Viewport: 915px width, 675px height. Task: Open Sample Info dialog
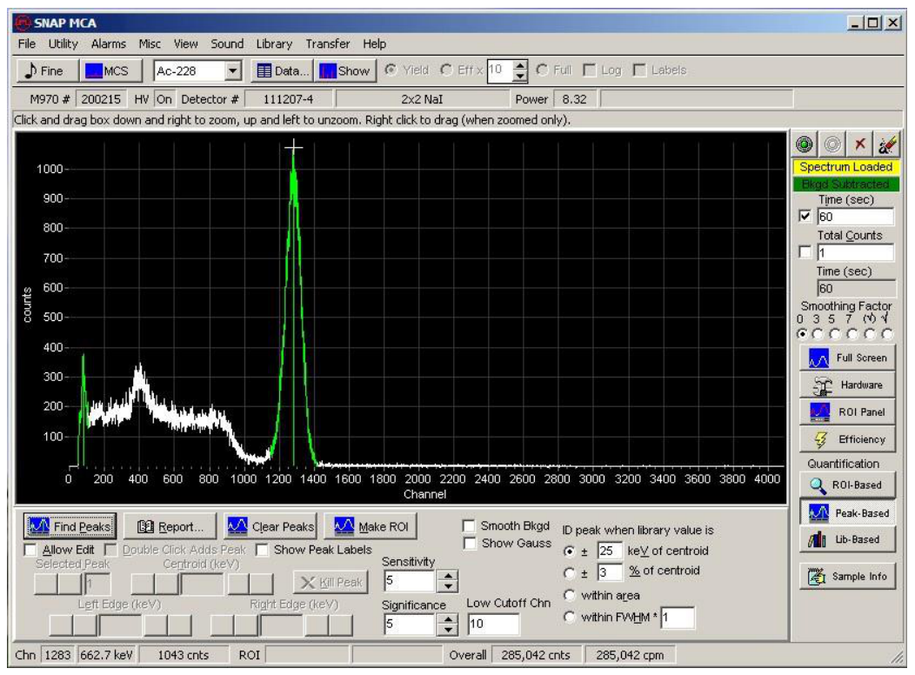click(847, 577)
